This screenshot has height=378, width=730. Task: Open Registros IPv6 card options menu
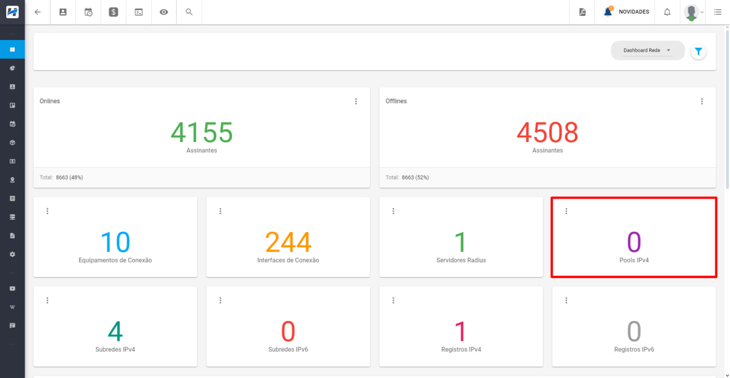point(566,300)
